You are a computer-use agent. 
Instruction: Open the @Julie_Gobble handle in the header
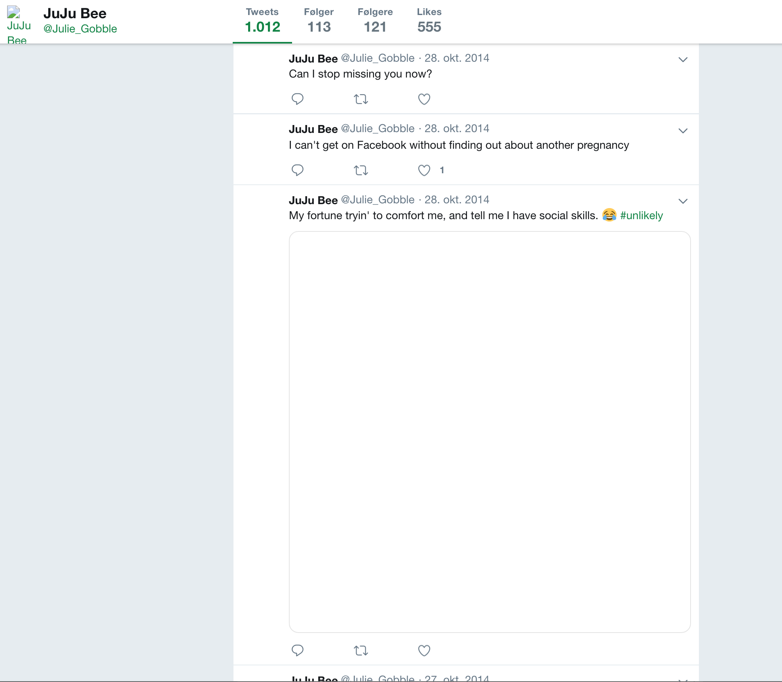click(x=80, y=29)
